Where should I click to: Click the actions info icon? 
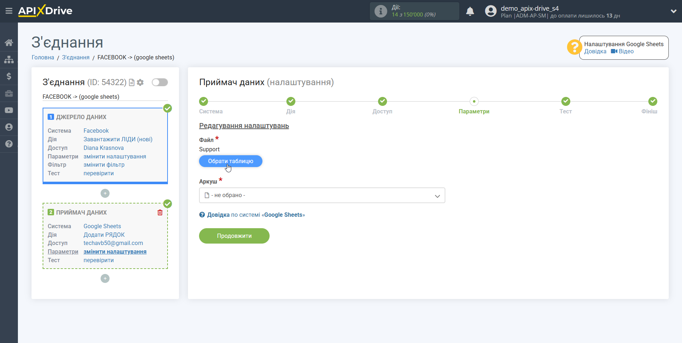(x=381, y=11)
